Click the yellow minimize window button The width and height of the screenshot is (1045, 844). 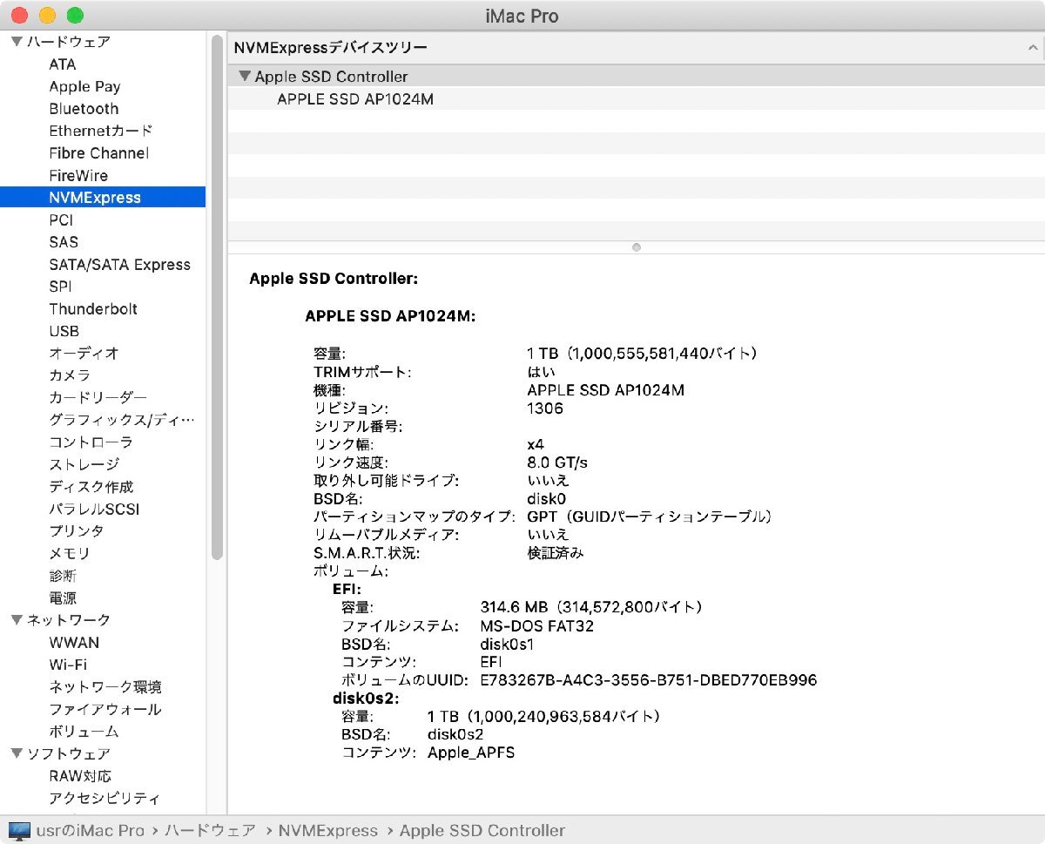[x=47, y=16]
